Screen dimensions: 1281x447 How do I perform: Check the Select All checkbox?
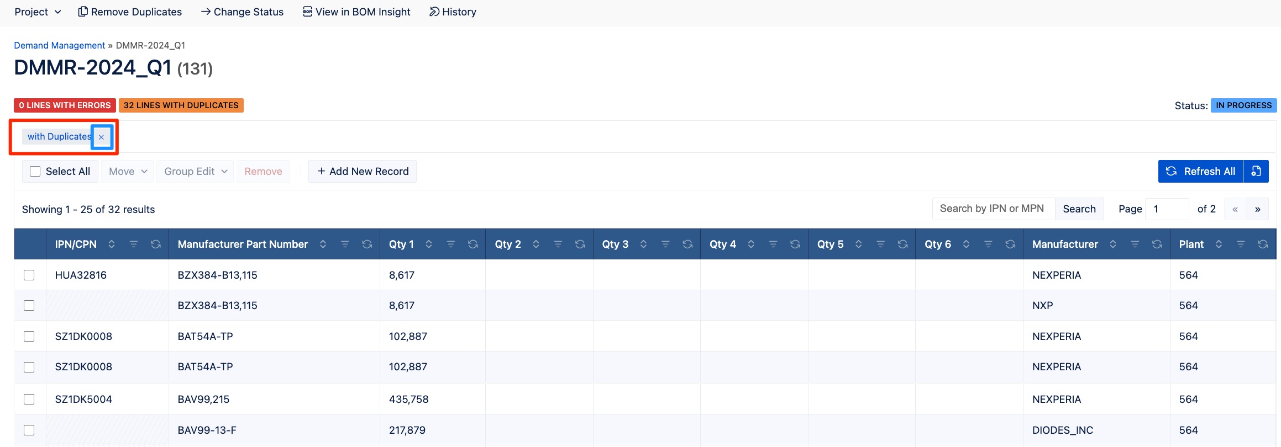pyautogui.click(x=35, y=171)
